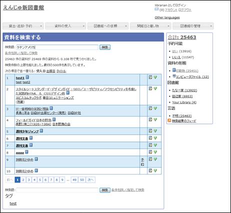Click the edit icon in the test1 row
The height and width of the screenshot is (213, 231).
150,77
